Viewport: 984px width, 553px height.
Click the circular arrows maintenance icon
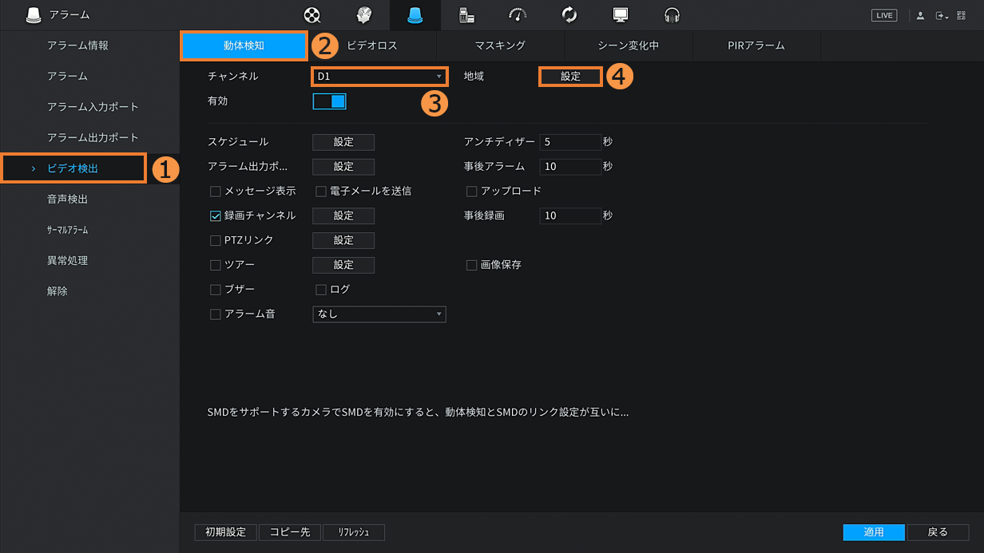click(569, 15)
